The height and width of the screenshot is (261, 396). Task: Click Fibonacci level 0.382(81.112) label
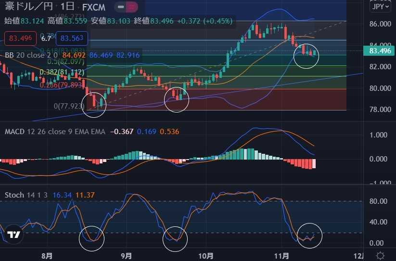click(62, 73)
